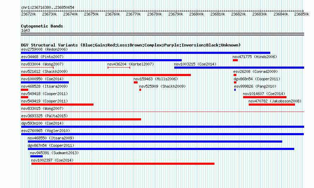This screenshot has width=314, height=188.
Task: Select the blue nsv1003215 gain bar
Action: [239, 68]
